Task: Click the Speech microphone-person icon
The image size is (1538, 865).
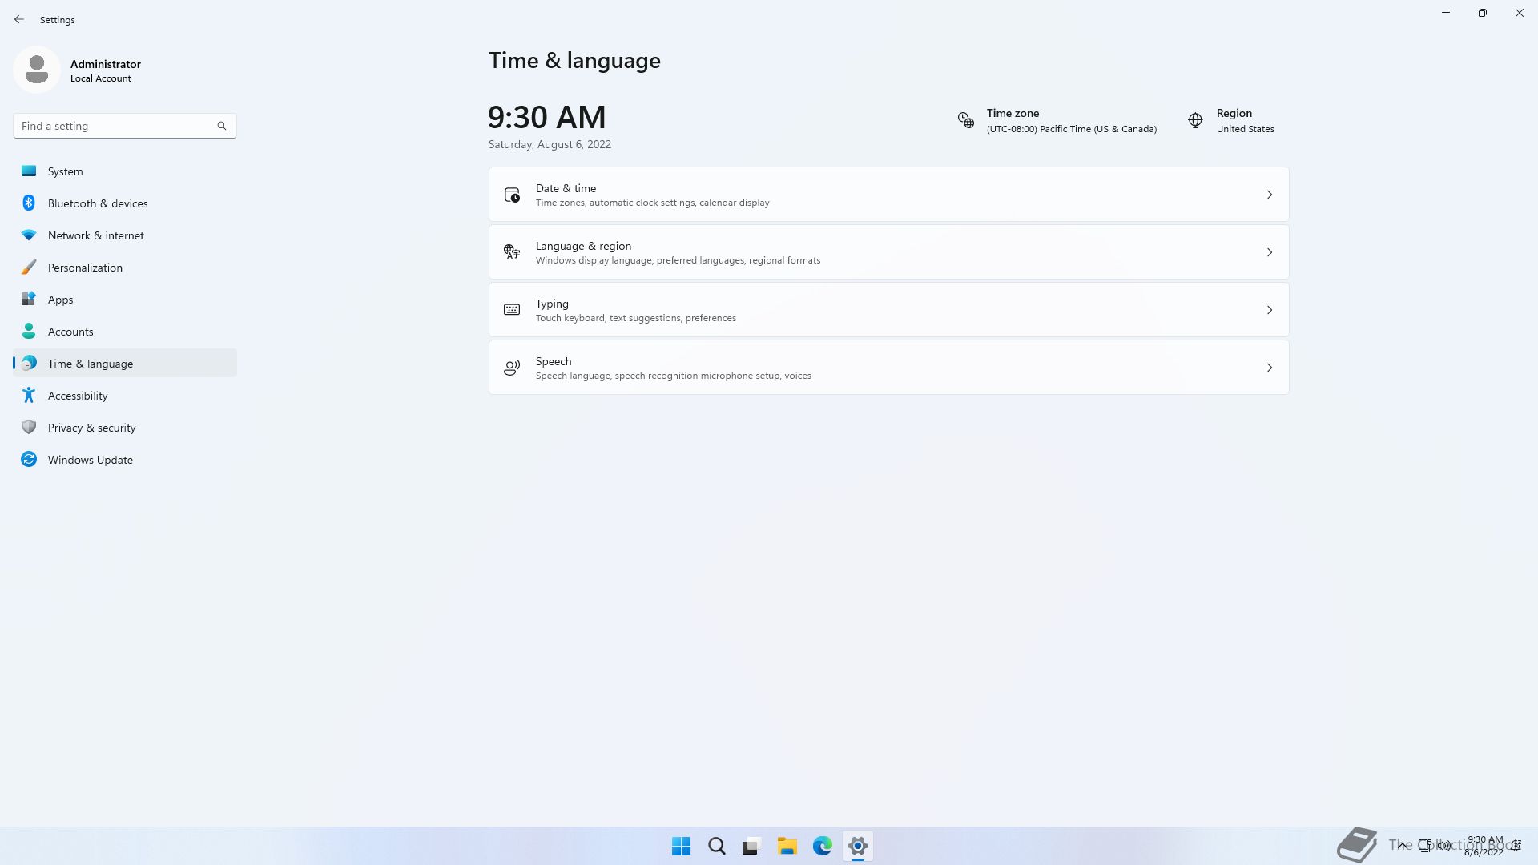Action: (x=512, y=368)
